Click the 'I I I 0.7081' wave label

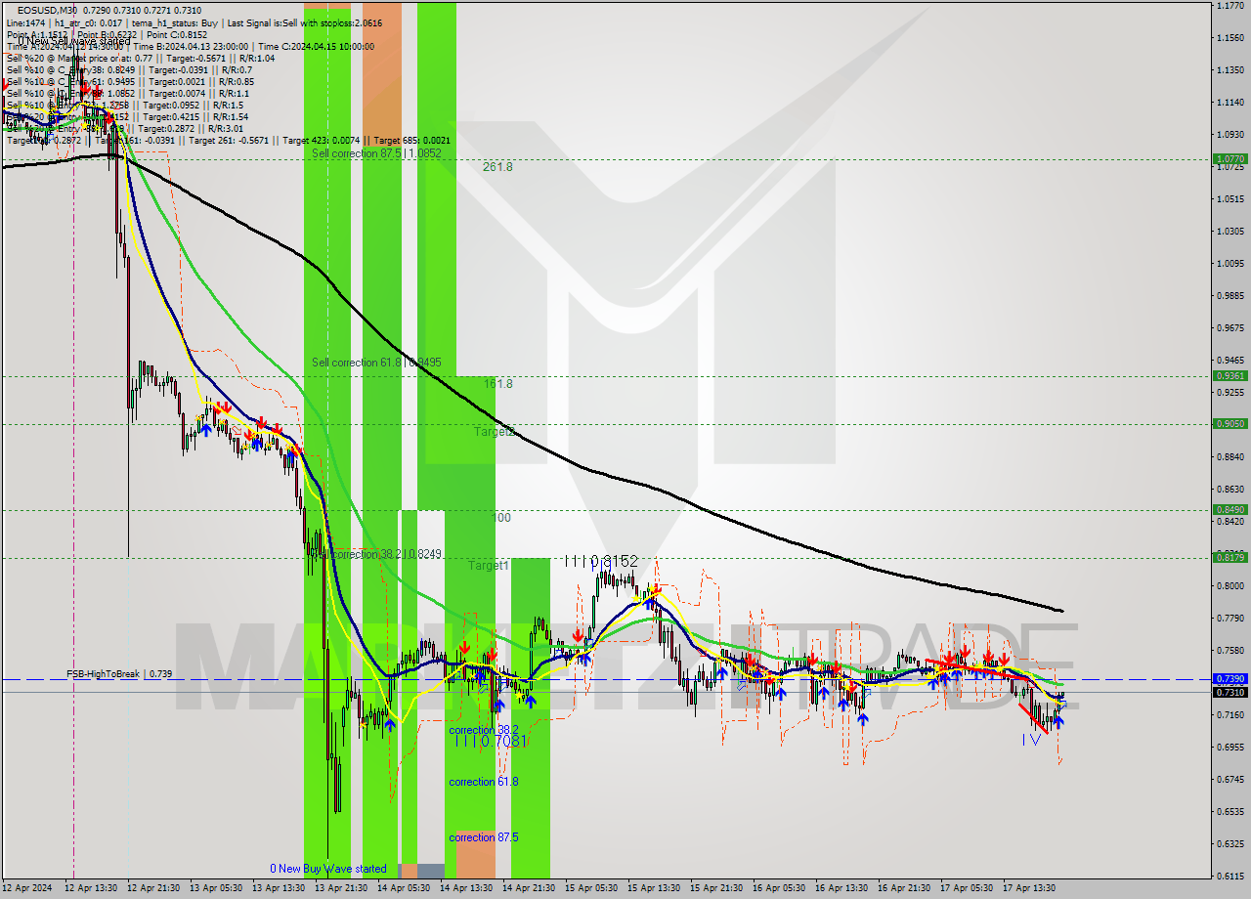point(492,741)
